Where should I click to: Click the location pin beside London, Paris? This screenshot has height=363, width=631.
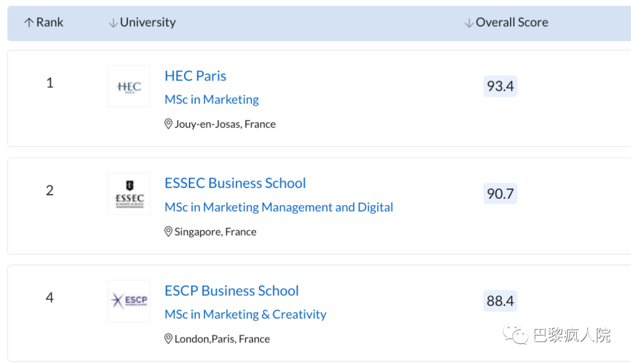coord(168,339)
